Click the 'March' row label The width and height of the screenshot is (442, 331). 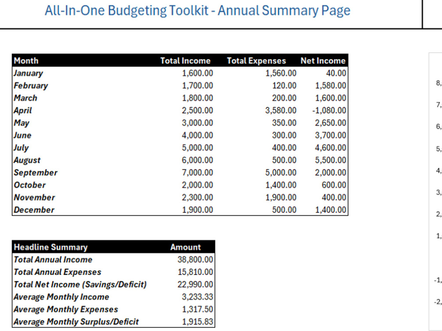(x=25, y=98)
